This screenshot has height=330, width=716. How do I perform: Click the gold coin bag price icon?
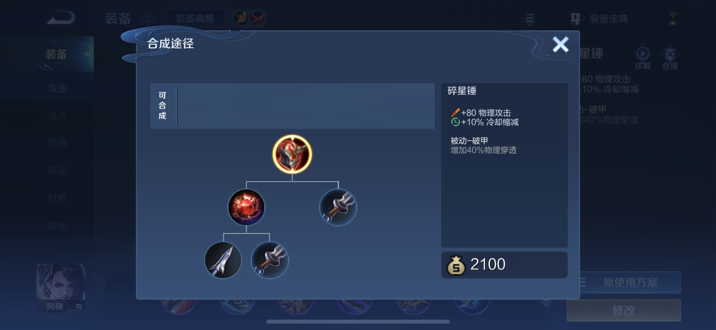[456, 265]
